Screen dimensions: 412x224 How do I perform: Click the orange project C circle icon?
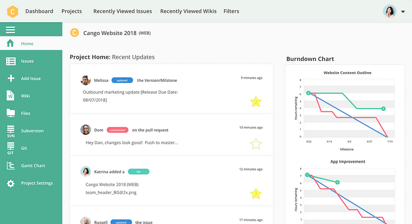click(x=75, y=33)
